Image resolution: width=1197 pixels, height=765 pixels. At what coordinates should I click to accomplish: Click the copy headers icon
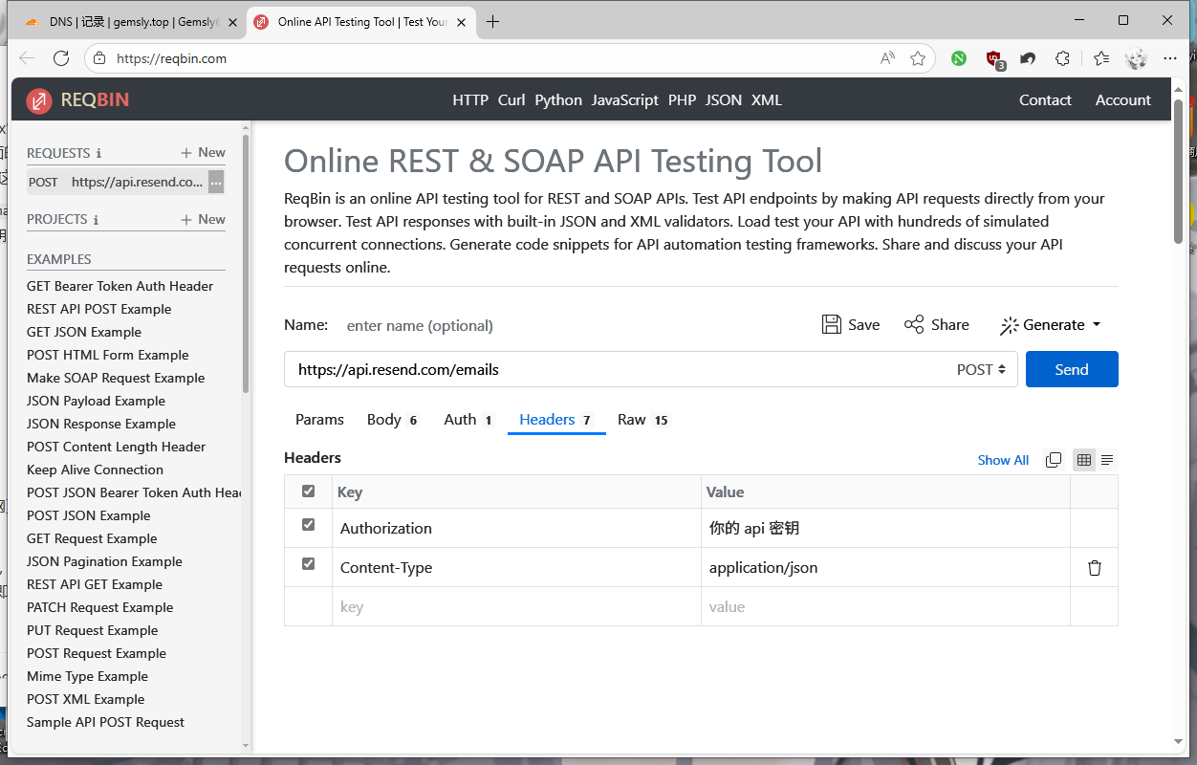(1054, 460)
